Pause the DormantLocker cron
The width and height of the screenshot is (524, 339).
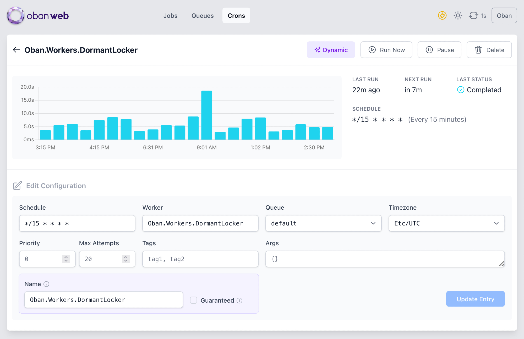(439, 50)
